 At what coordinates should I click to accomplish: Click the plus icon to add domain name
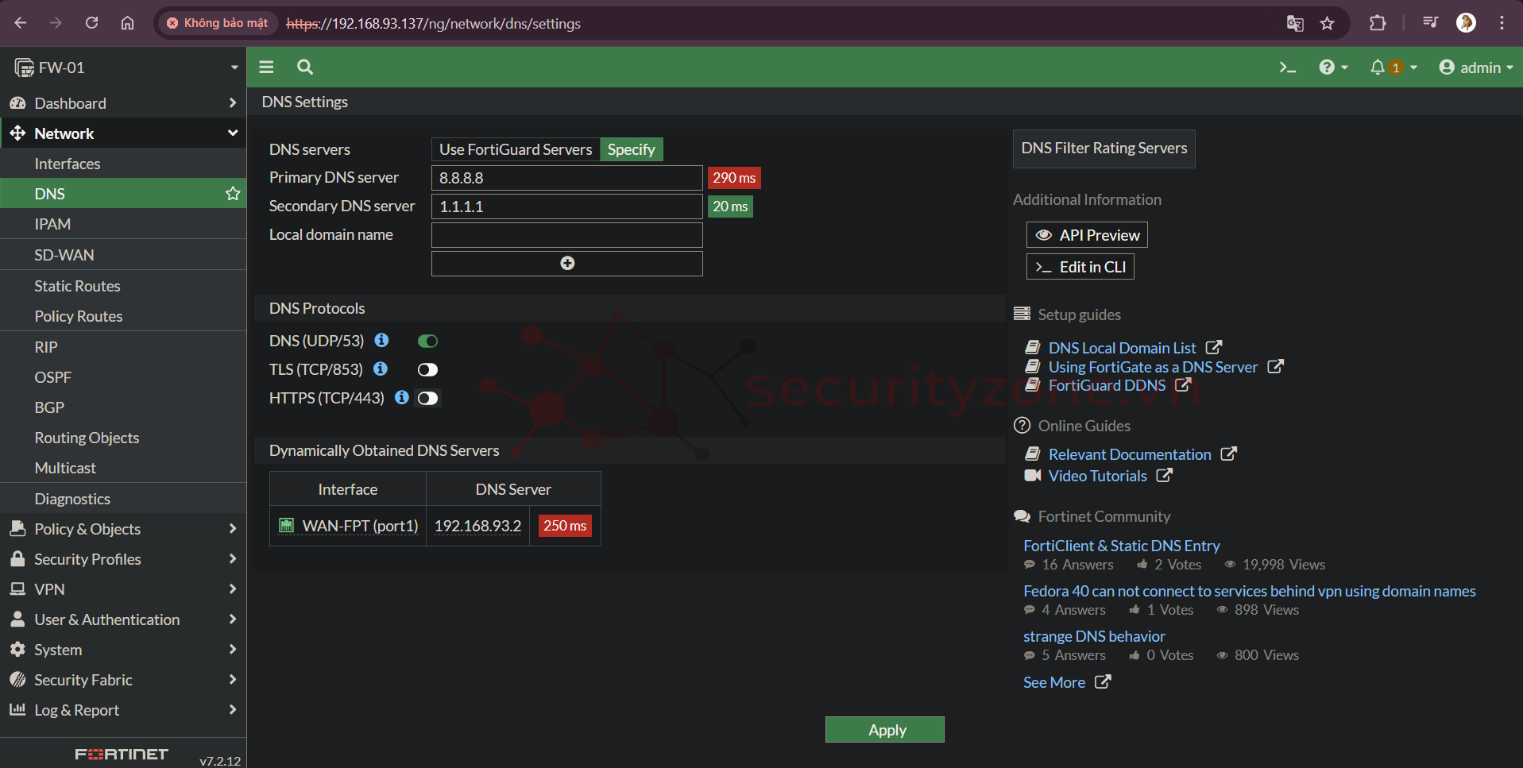click(567, 264)
